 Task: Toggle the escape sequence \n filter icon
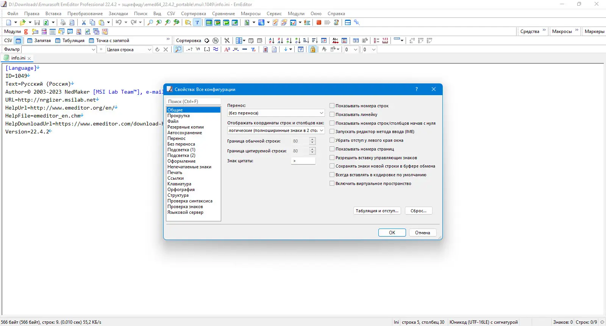click(198, 50)
